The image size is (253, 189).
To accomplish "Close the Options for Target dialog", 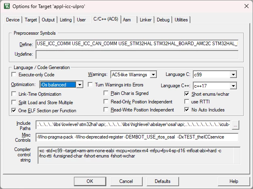I will [247, 6].
